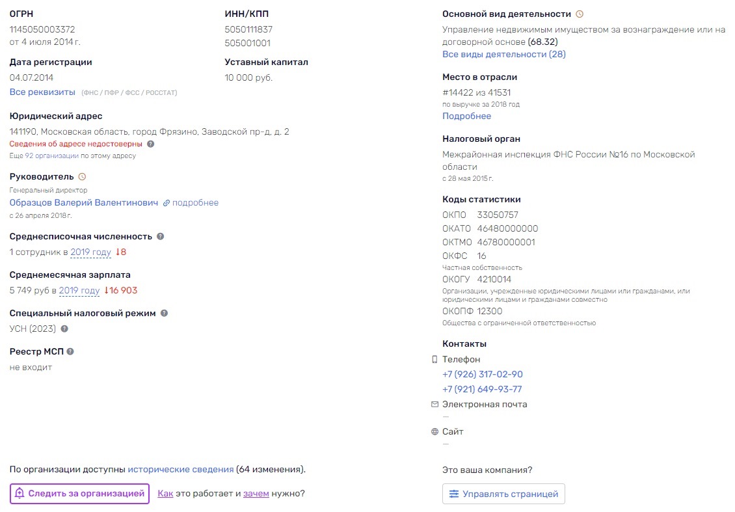735x512 pixels.
Task: Click the help icon after УСН (2023)
Action: click(x=64, y=329)
